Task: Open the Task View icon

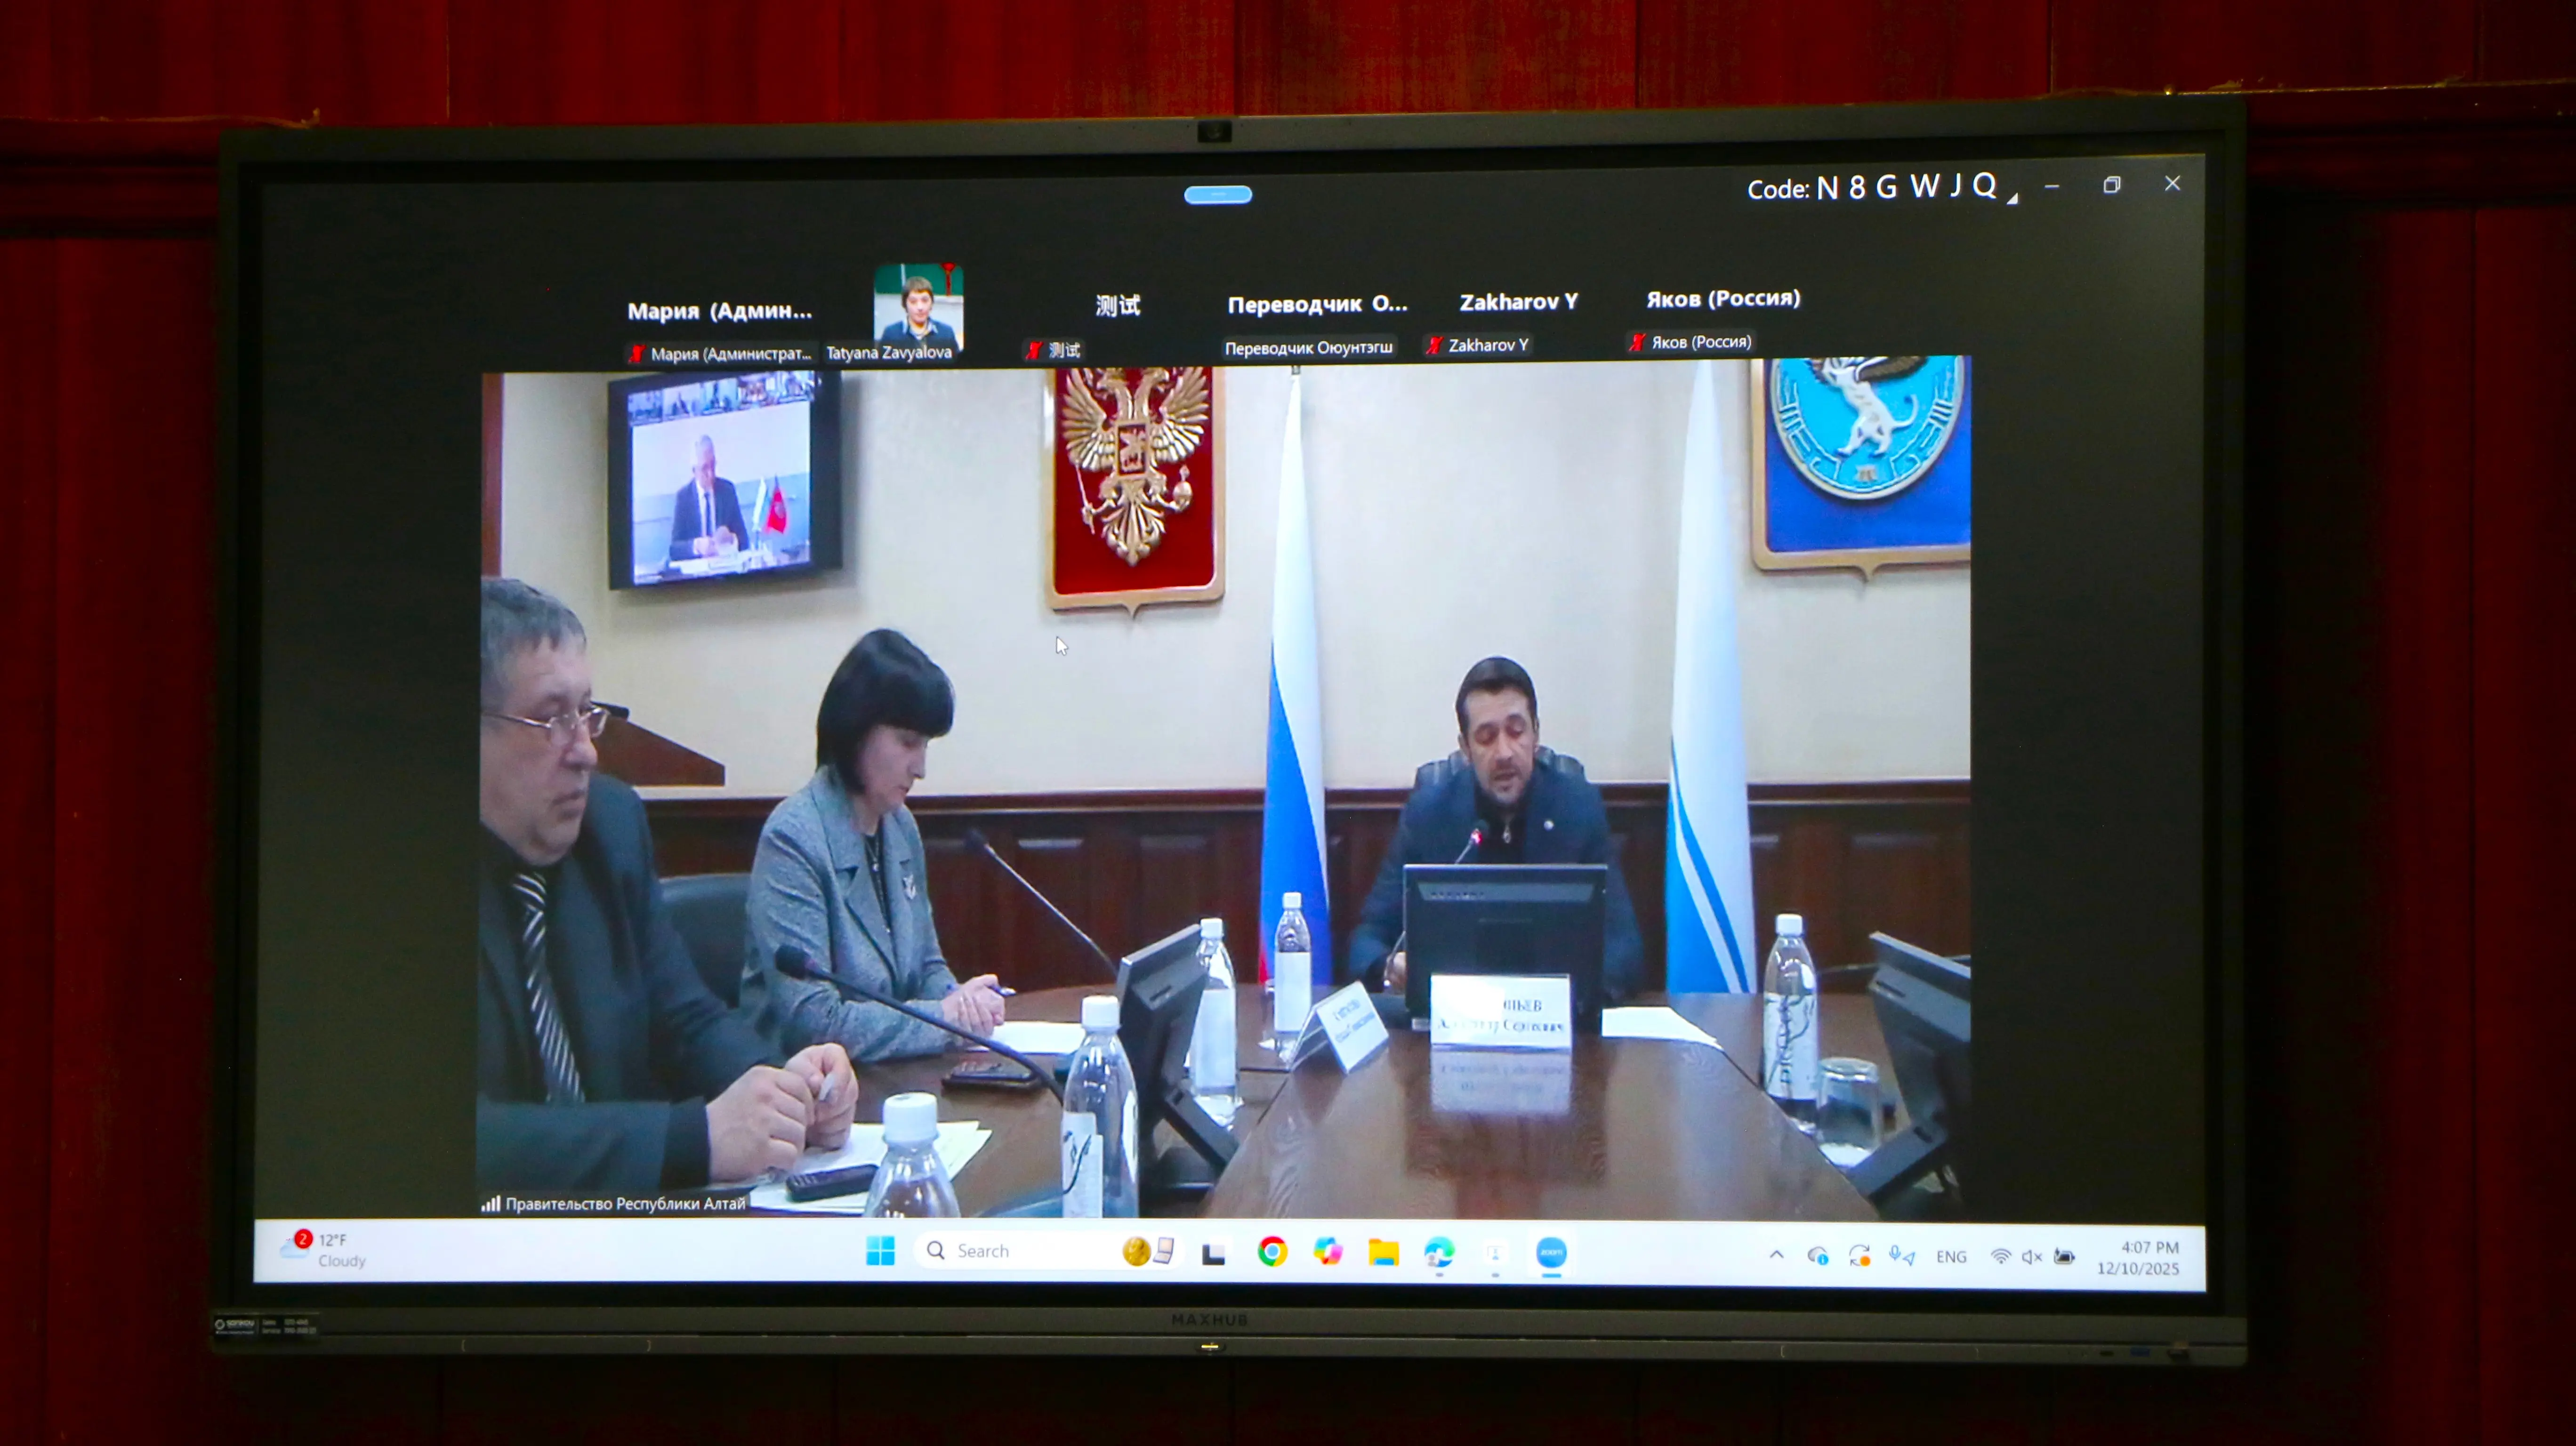Action: (1213, 1253)
